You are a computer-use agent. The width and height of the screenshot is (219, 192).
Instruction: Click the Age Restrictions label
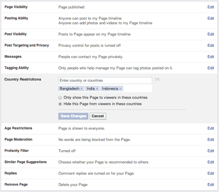tap(18, 128)
